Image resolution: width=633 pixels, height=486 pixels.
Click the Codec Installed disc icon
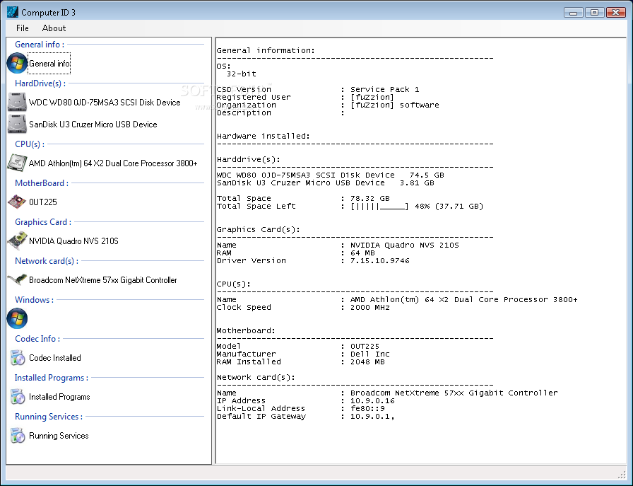tap(18, 358)
